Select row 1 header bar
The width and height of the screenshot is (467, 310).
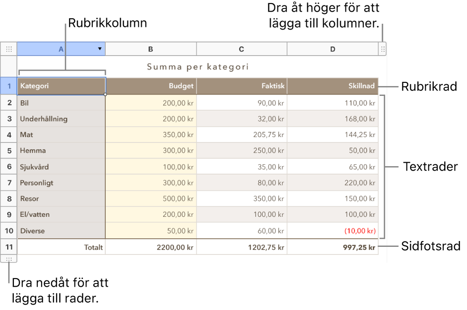coord(9,86)
